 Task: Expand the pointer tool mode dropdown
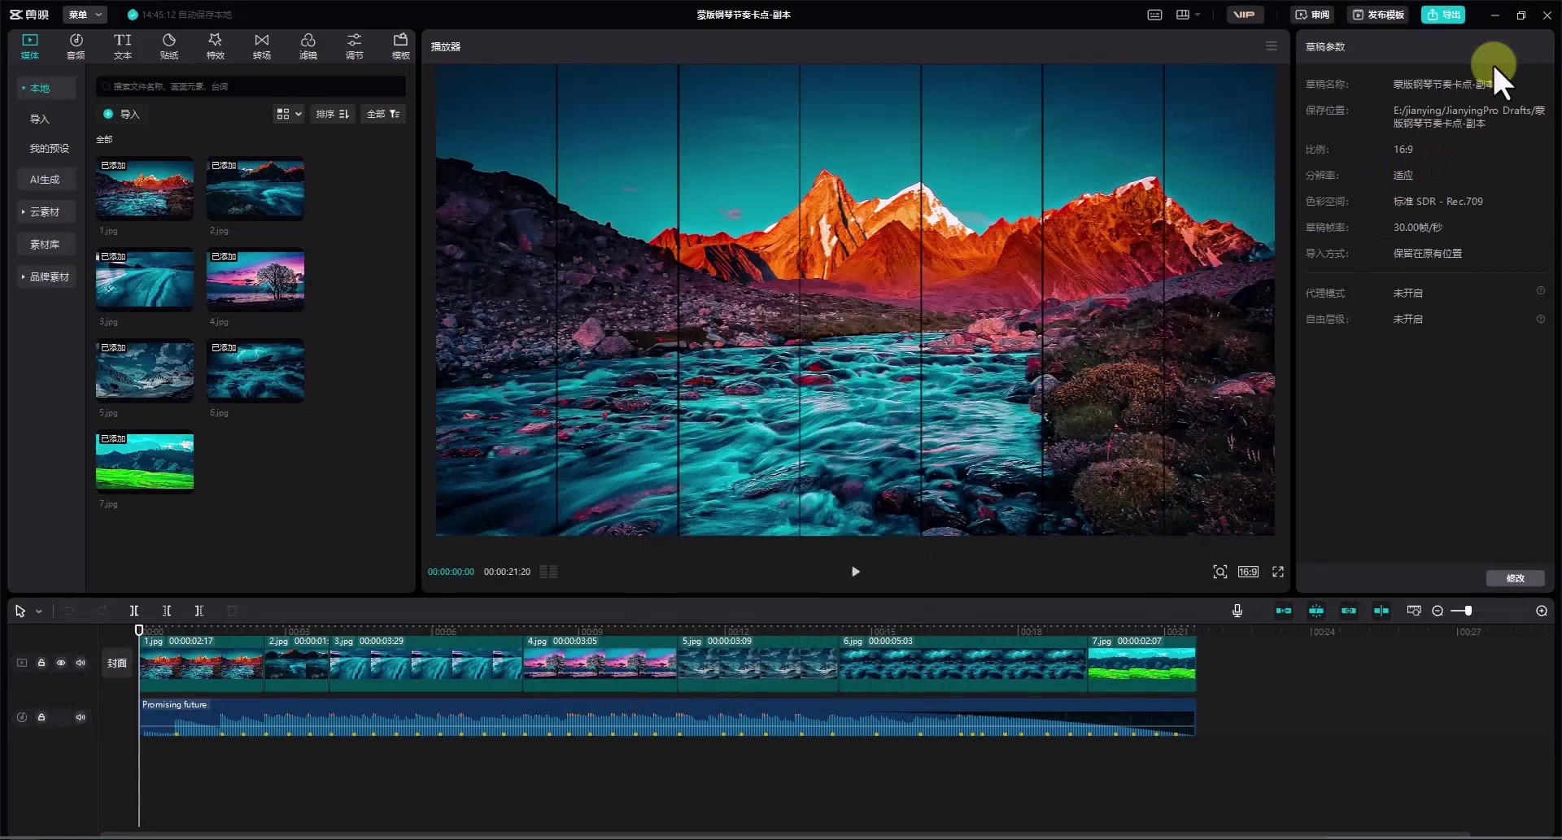[x=39, y=611]
